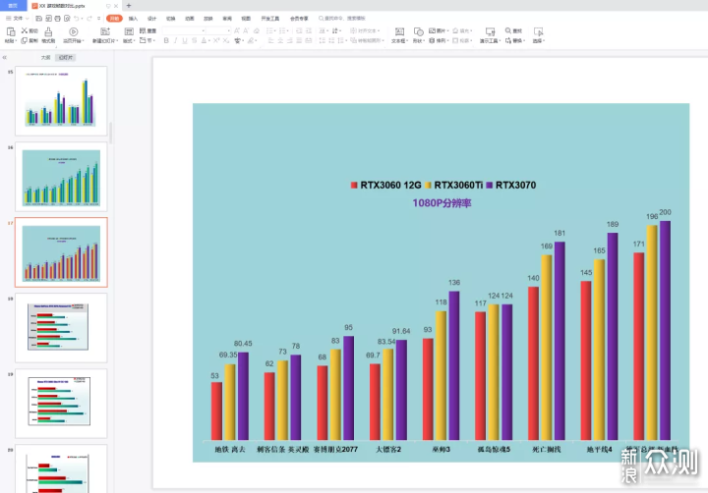This screenshot has height=493, width=708.
Task: Open the text highlight color picker
Action: 253,40
